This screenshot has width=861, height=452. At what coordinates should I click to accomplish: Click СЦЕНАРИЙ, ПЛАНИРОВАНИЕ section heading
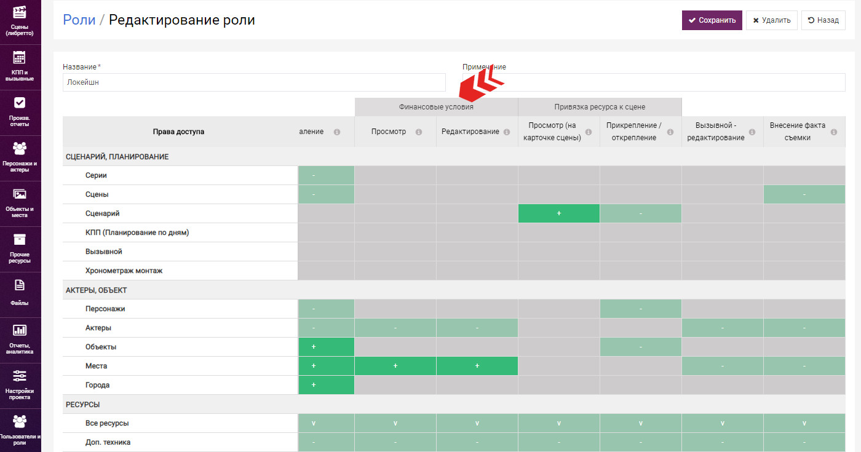coord(117,157)
